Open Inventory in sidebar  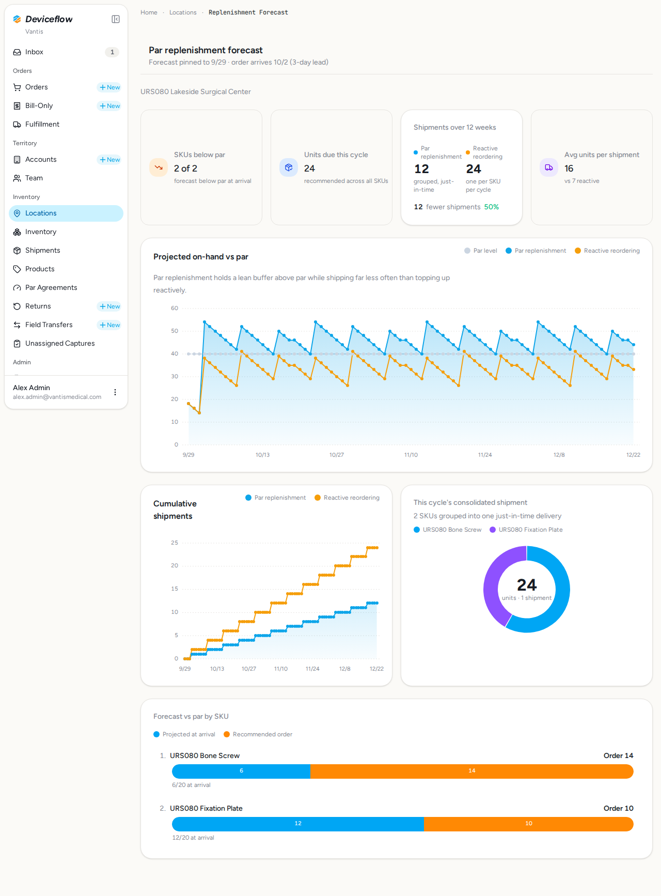[x=66, y=232]
